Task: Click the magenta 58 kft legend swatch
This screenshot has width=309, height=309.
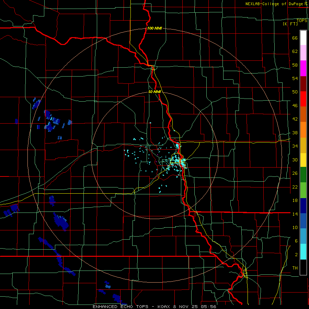Action: (303, 68)
